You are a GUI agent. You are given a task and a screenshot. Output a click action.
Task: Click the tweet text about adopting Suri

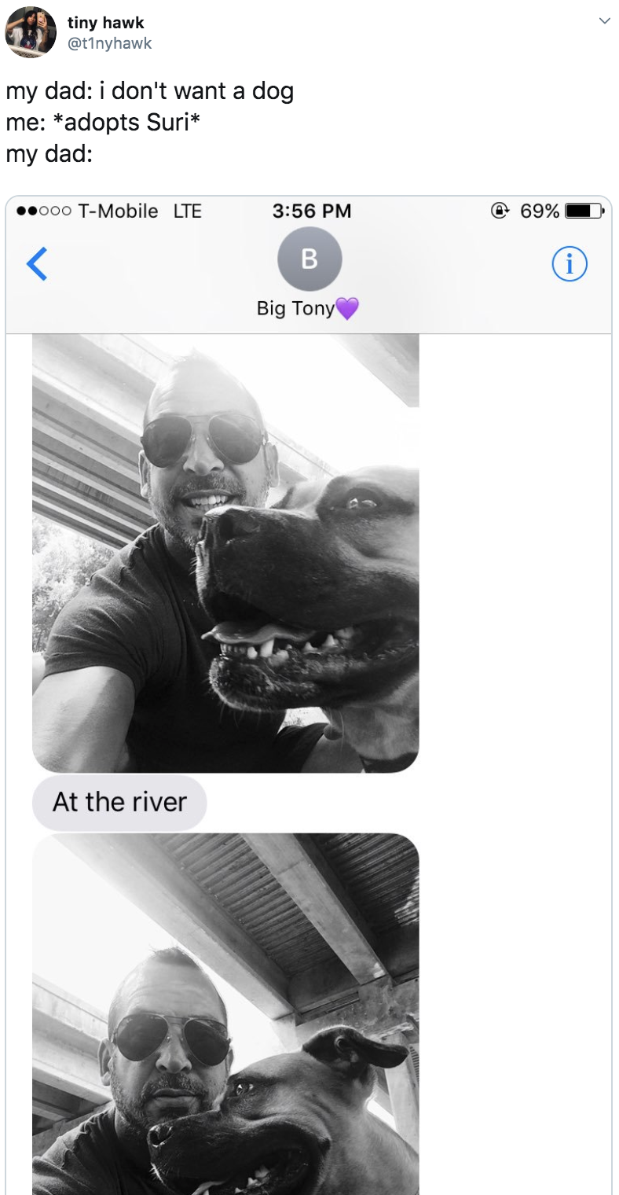tap(150, 122)
